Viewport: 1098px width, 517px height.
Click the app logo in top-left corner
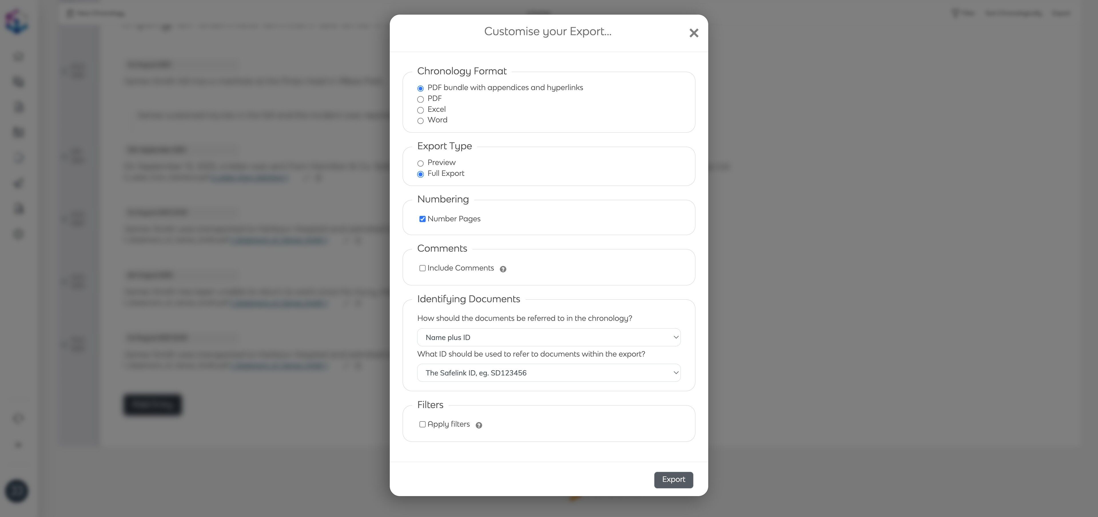point(17,21)
